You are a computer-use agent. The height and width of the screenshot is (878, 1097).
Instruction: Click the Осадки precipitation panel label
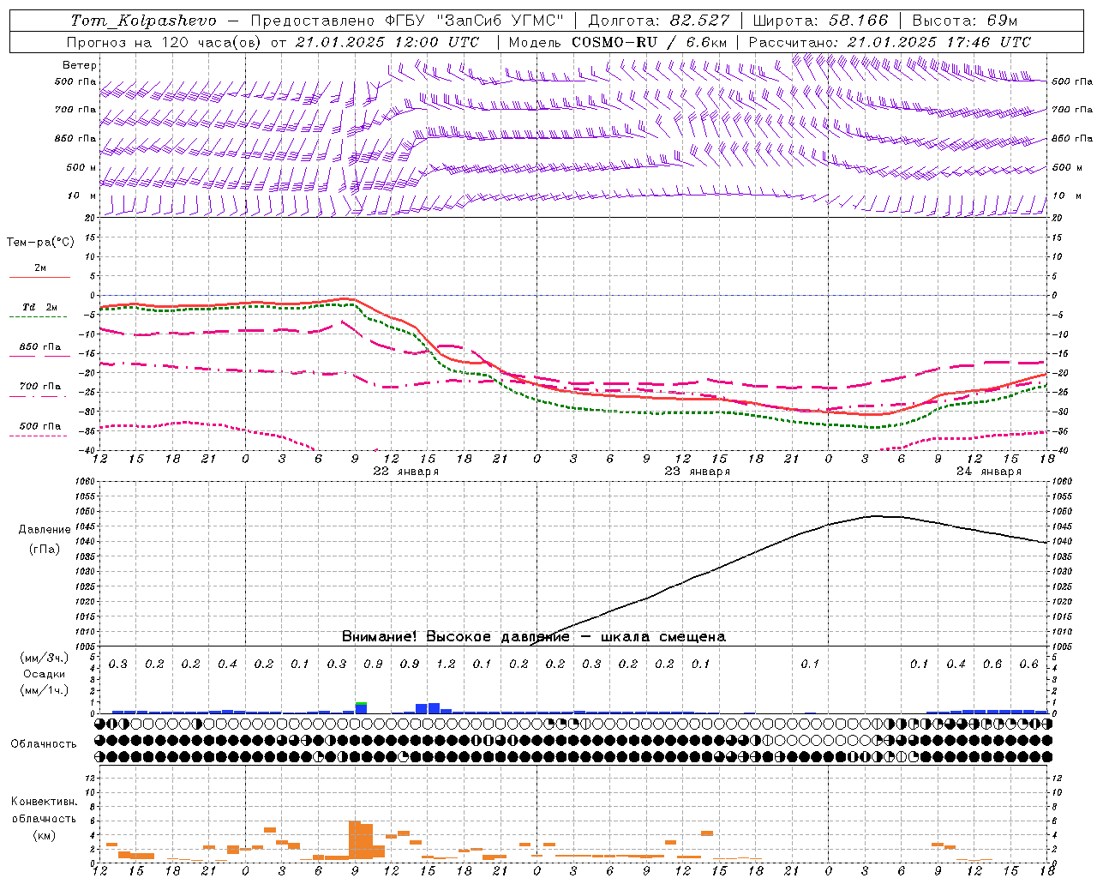pos(44,674)
